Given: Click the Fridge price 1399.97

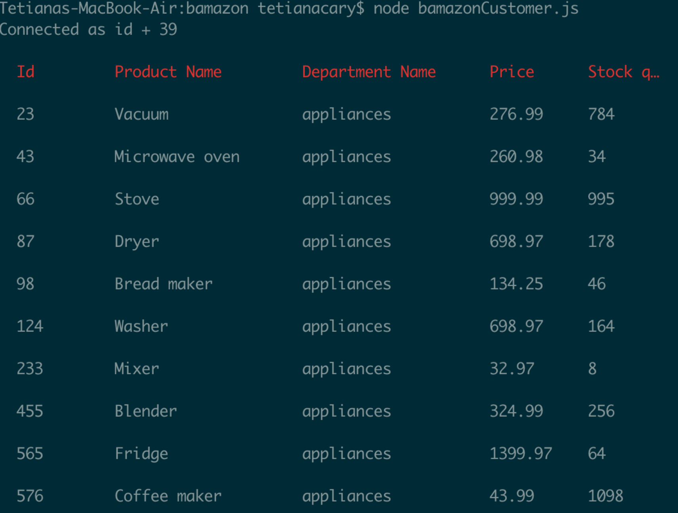Looking at the screenshot, I should pyautogui.click(x=521, y=454).
